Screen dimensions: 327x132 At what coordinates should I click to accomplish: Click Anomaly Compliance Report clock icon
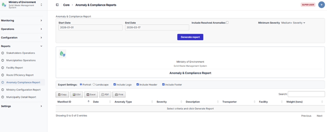3,82
